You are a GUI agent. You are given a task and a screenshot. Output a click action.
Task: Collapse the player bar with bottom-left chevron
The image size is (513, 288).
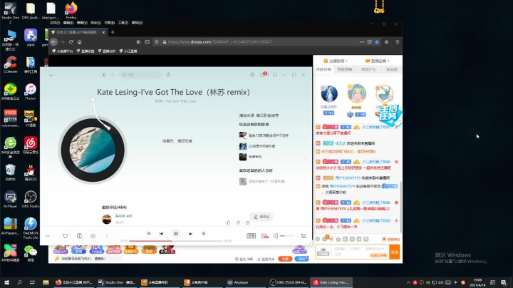click(x=48, y=236)
